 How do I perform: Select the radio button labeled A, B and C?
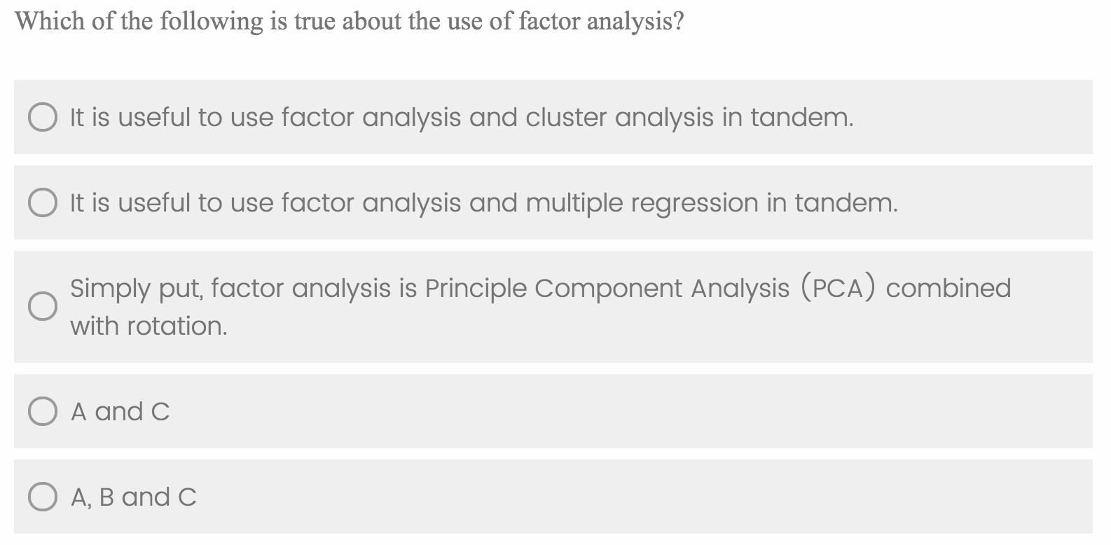(43, 497)
